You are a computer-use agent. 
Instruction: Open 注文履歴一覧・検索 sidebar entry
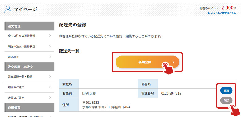pos(29,77)
